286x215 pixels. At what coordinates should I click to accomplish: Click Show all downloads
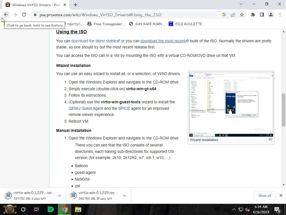pos(265,196)
